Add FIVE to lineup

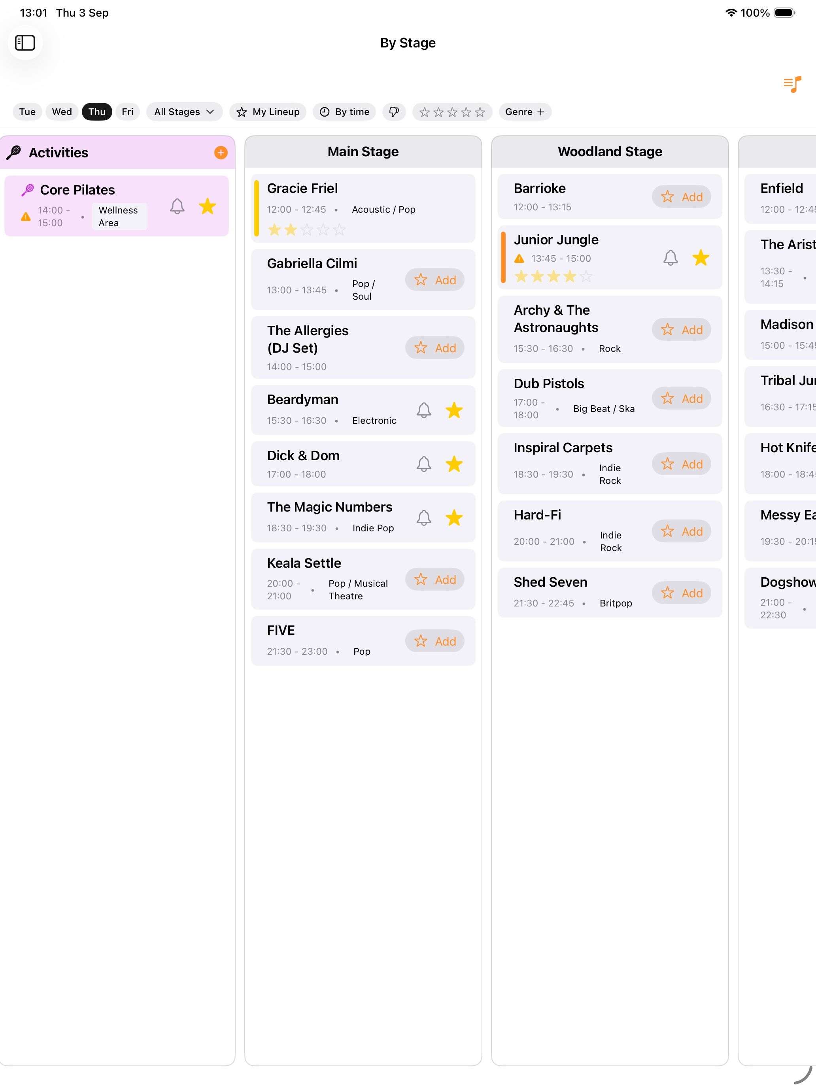tap(435, 641)
